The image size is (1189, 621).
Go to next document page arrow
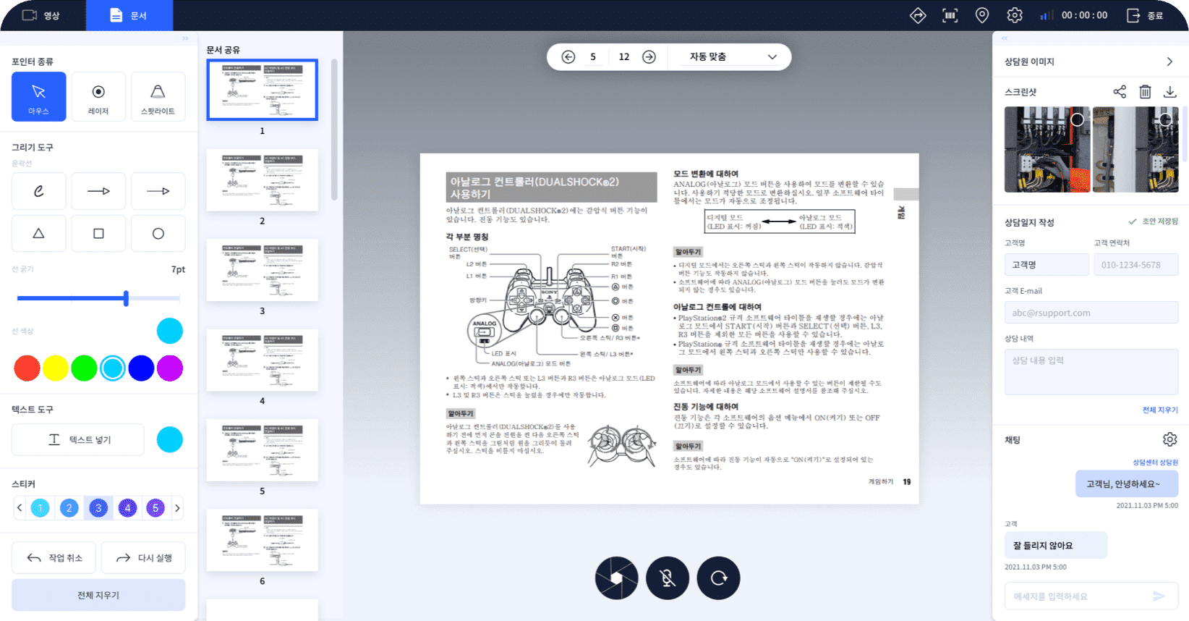tap(649, 56)
